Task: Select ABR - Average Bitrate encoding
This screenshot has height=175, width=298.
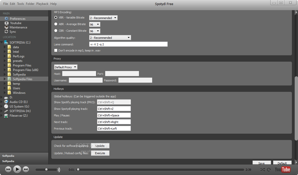Action: tap(56, 24)
